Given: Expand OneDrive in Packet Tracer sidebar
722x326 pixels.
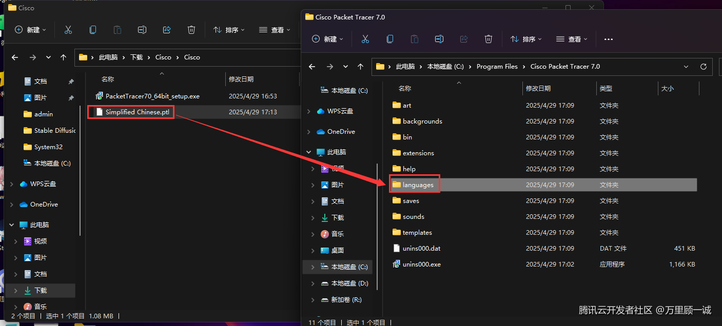Looking at the screenshot, I should coord(308,132).
